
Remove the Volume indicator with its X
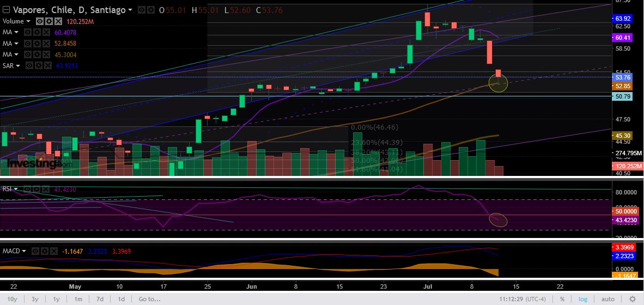click(x=58, y=21)
